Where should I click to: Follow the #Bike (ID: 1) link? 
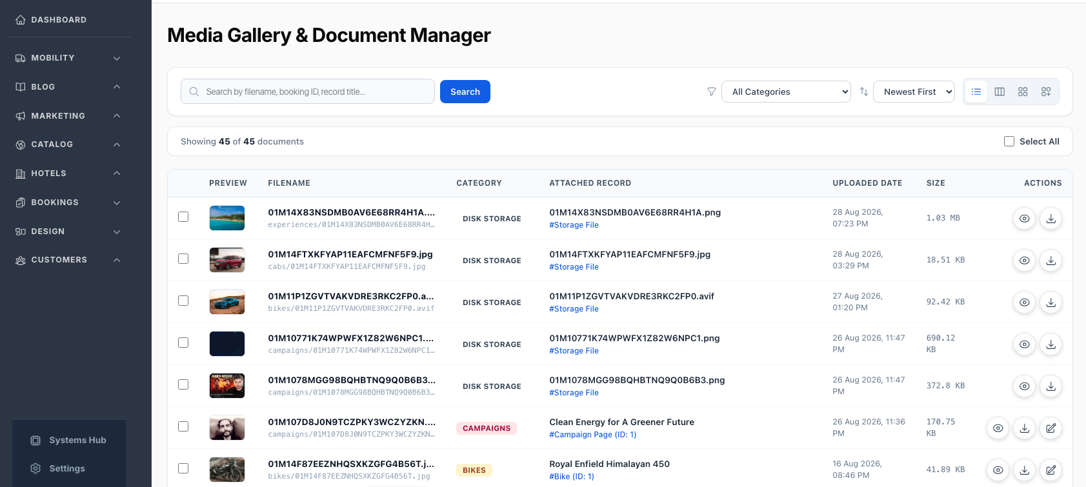[x=572, y=477]
